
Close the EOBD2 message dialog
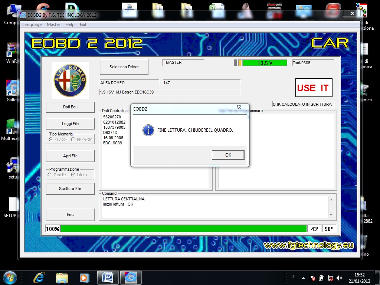[239, 107]
